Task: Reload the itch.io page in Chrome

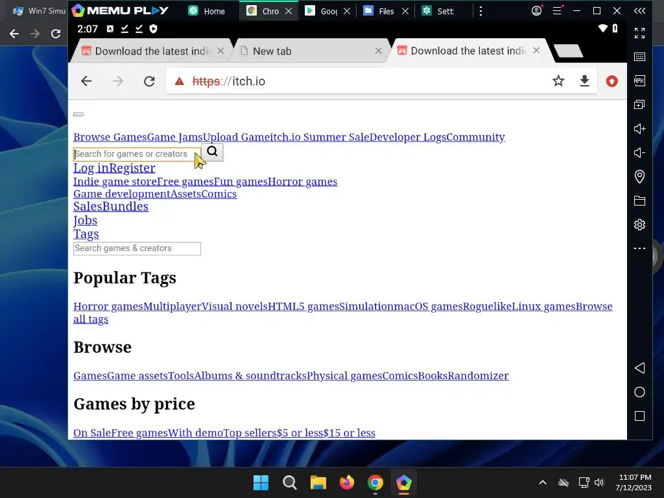Action: pos(149,81)
